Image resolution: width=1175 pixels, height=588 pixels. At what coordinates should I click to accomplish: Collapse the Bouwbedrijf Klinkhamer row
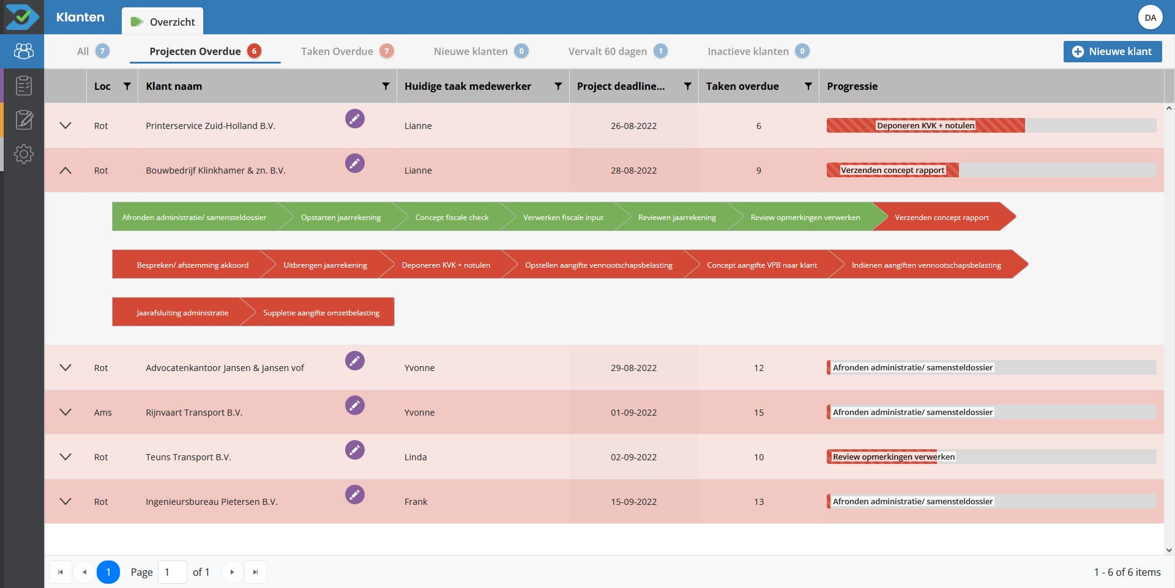(65, 171)
